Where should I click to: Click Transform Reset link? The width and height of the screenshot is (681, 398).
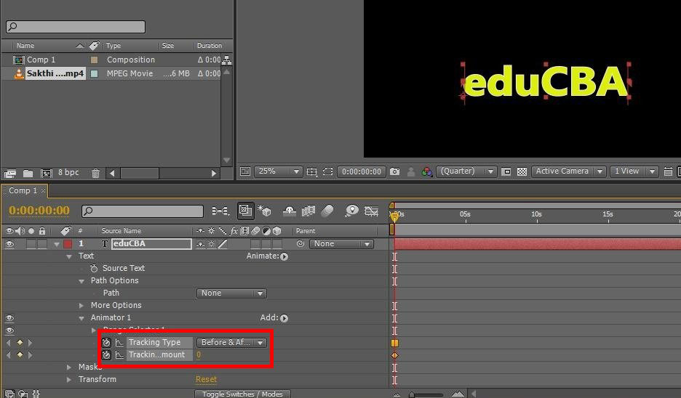pos(206,379)
